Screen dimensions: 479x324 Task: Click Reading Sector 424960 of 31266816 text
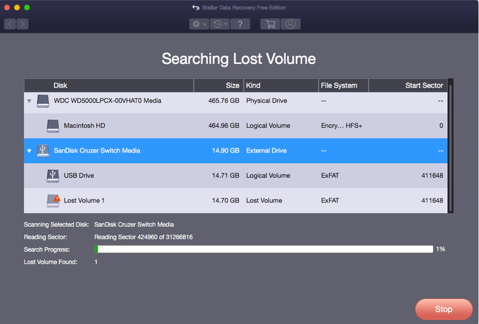coord(143,237)
